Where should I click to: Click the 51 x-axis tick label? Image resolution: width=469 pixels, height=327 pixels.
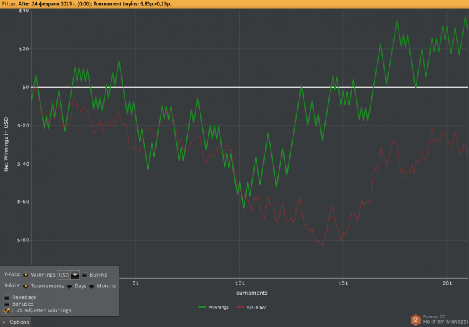point(135,283)
